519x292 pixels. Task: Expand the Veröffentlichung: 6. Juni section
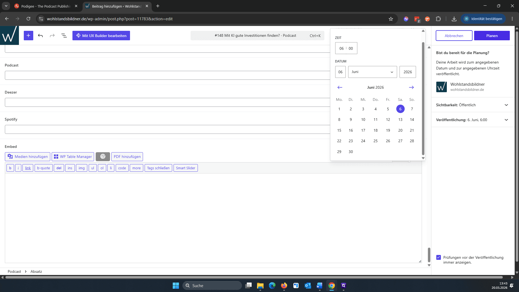473,120
